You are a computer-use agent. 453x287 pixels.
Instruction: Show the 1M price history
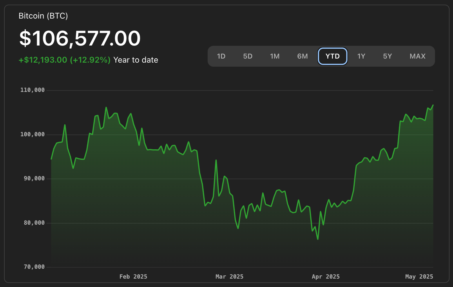click(275, 56)
